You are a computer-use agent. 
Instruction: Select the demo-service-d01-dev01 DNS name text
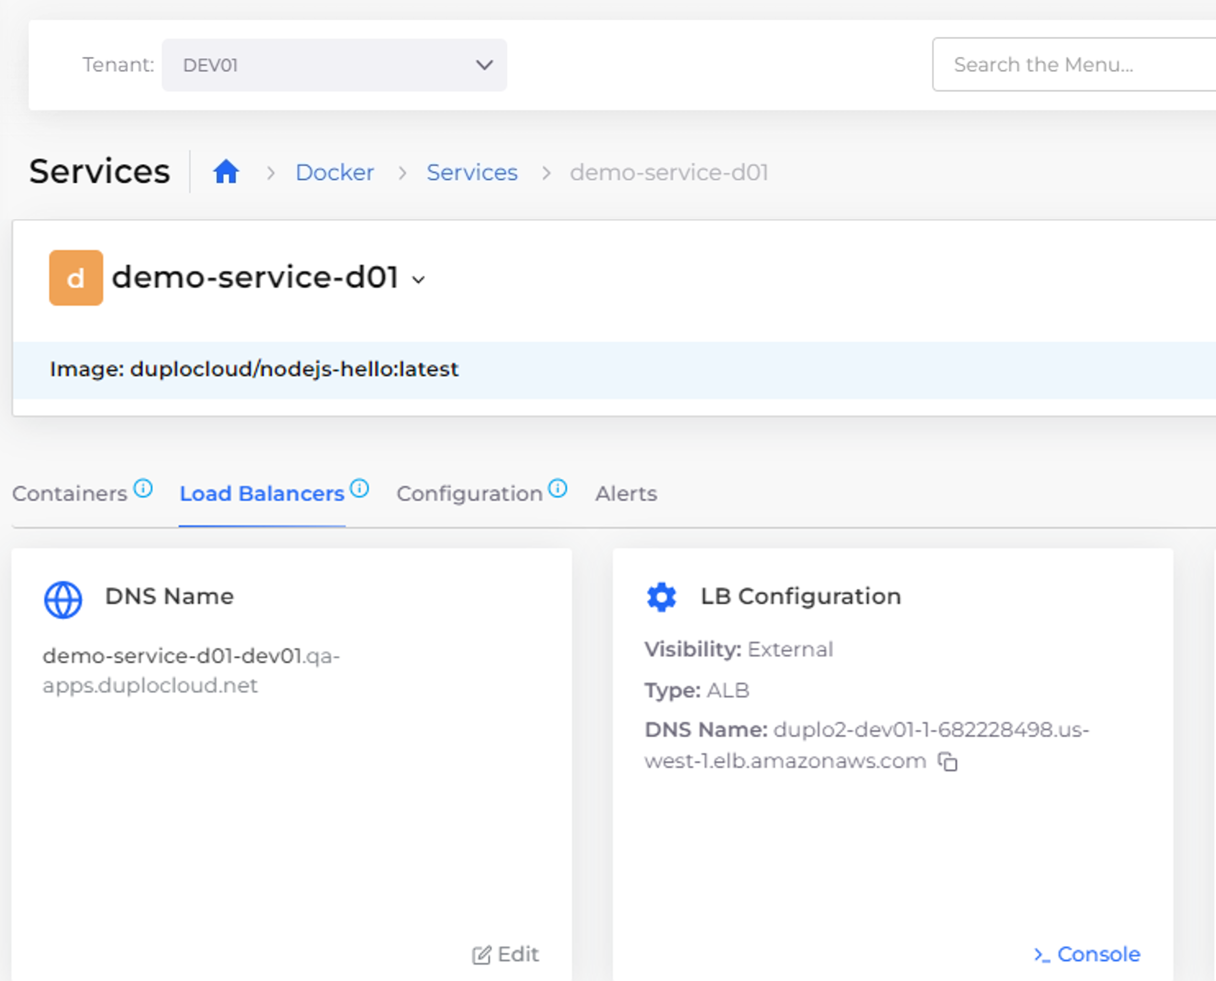(x=192, y=670)
